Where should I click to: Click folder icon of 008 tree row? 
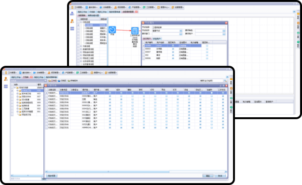(20, 91)
